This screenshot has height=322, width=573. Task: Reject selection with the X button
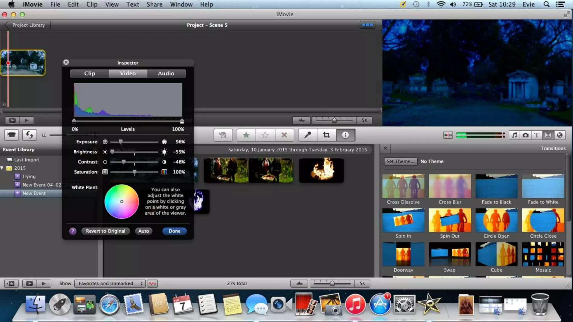[284, 135]
